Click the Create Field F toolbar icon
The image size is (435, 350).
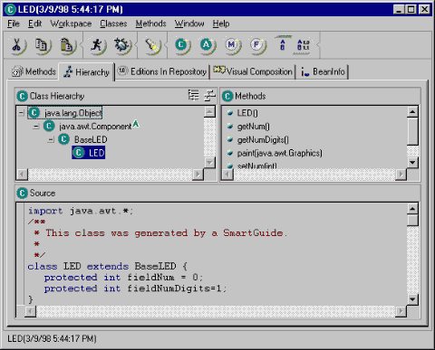(x=257, y=45)
